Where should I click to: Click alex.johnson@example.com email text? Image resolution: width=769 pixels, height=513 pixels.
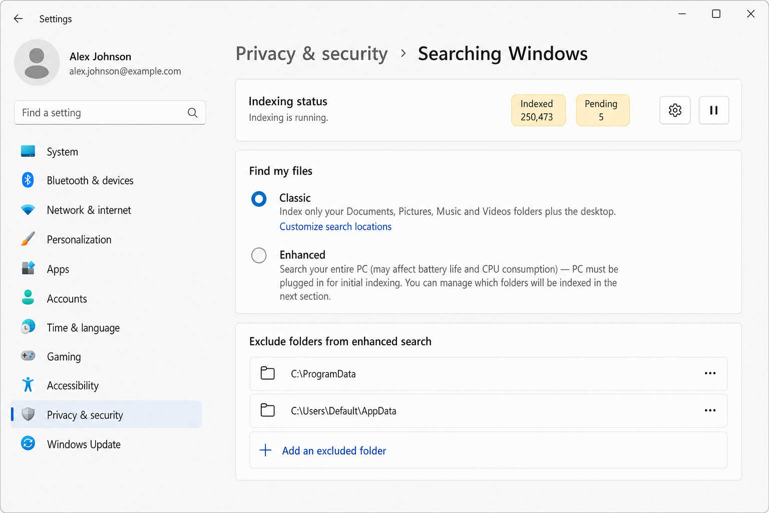(x=125, y=71)
